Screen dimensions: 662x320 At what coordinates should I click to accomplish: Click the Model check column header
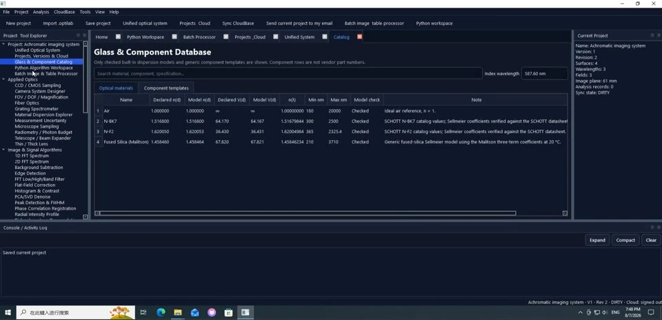tap(366, 99)
